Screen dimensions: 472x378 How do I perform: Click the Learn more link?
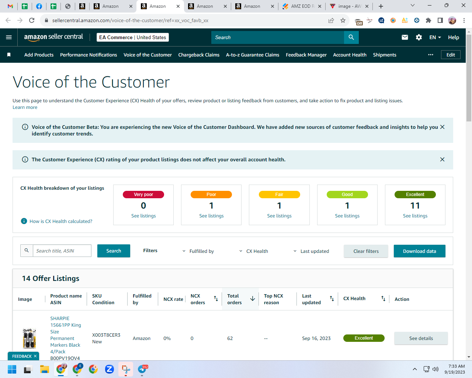coord(25,107)
